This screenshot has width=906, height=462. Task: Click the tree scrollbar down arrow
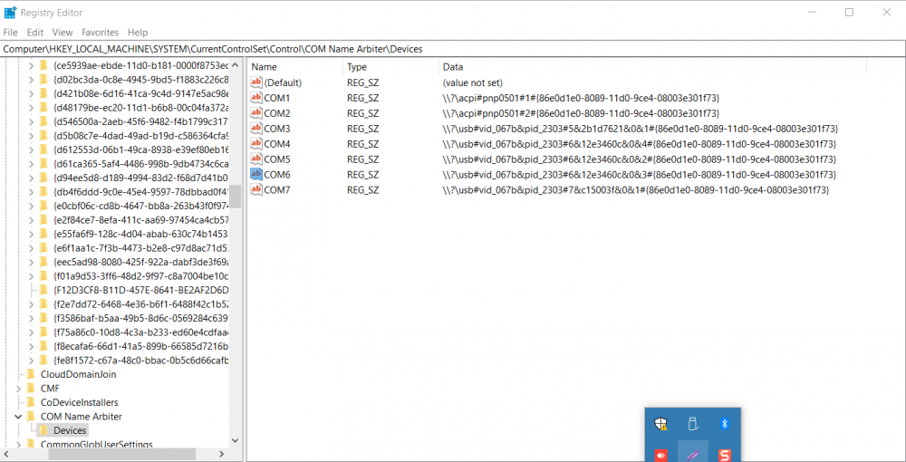235,440
